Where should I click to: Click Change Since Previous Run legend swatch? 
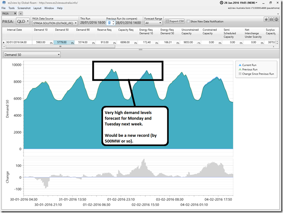pos(240,74)
